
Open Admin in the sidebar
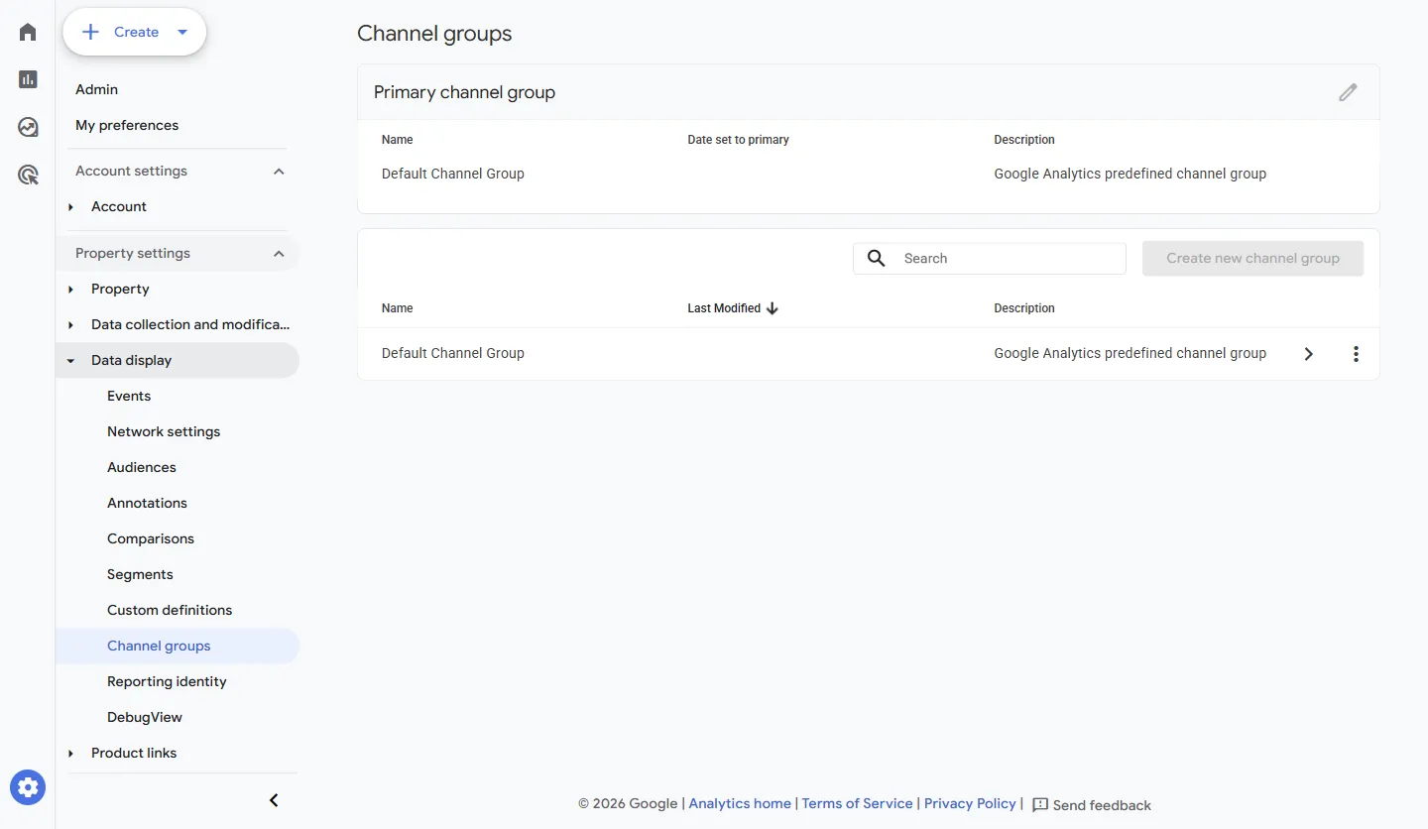[x=96, y=89]
